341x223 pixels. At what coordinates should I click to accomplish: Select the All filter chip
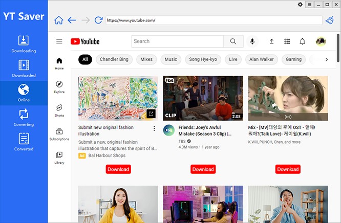85,59
